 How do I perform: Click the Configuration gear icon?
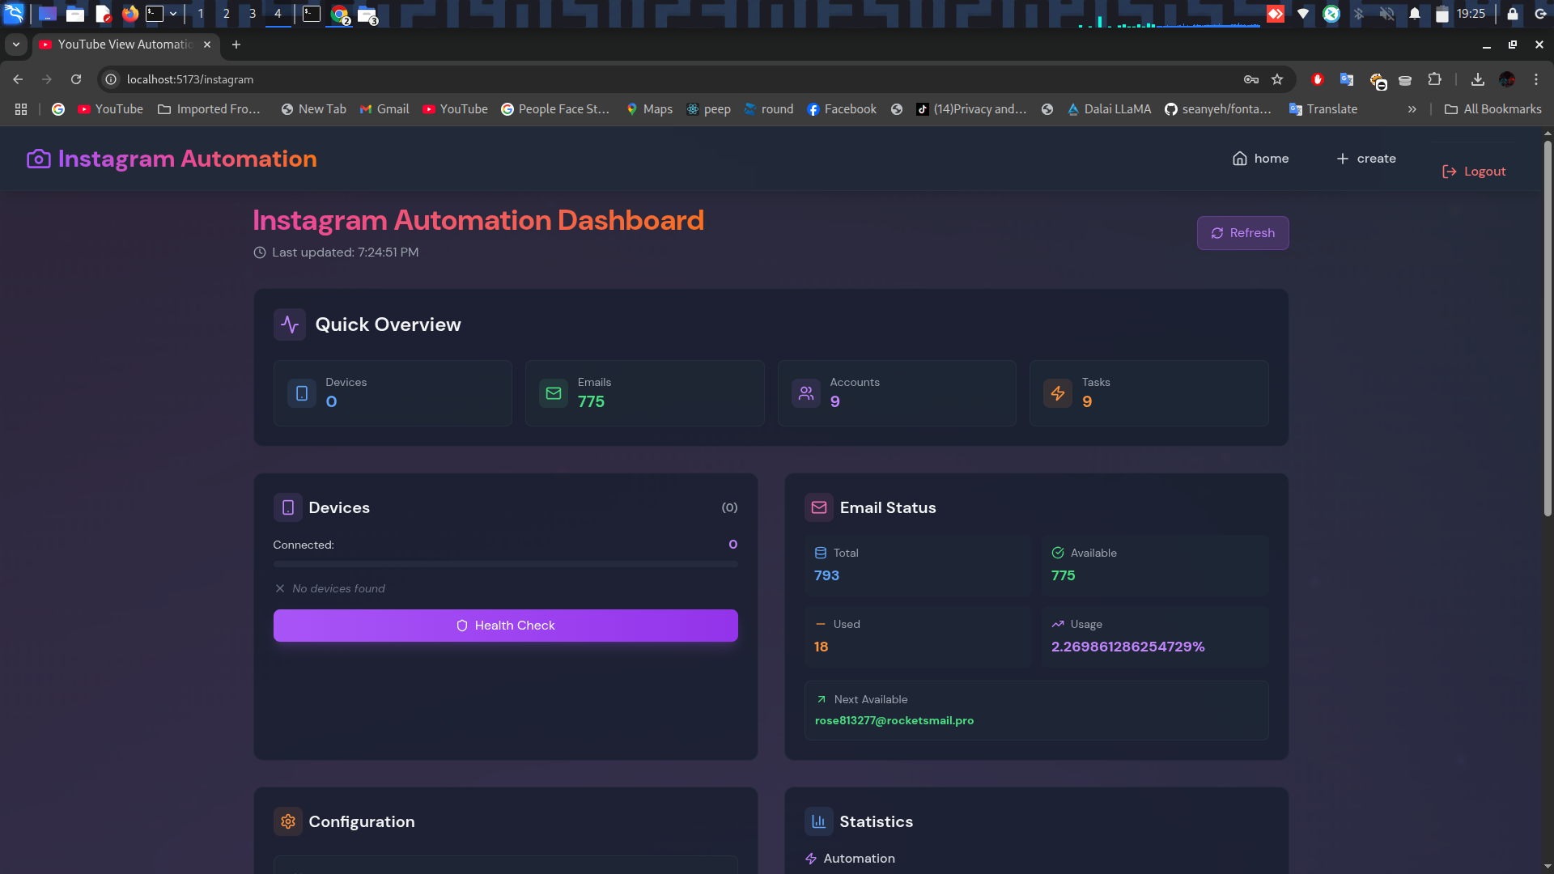click(x=288, y=821)
